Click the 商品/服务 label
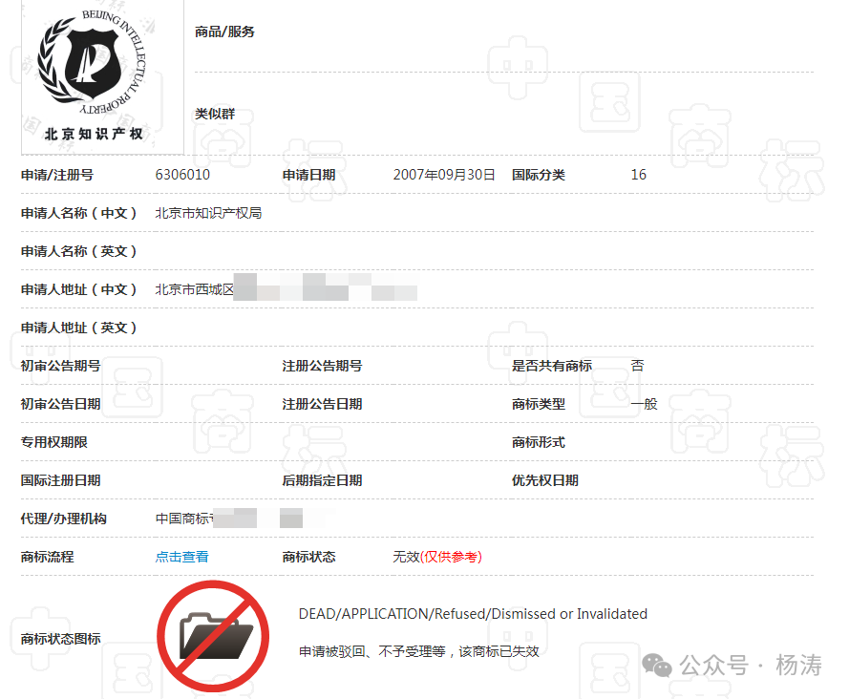This screenshot has width=849, height=699. click(224, 32)
